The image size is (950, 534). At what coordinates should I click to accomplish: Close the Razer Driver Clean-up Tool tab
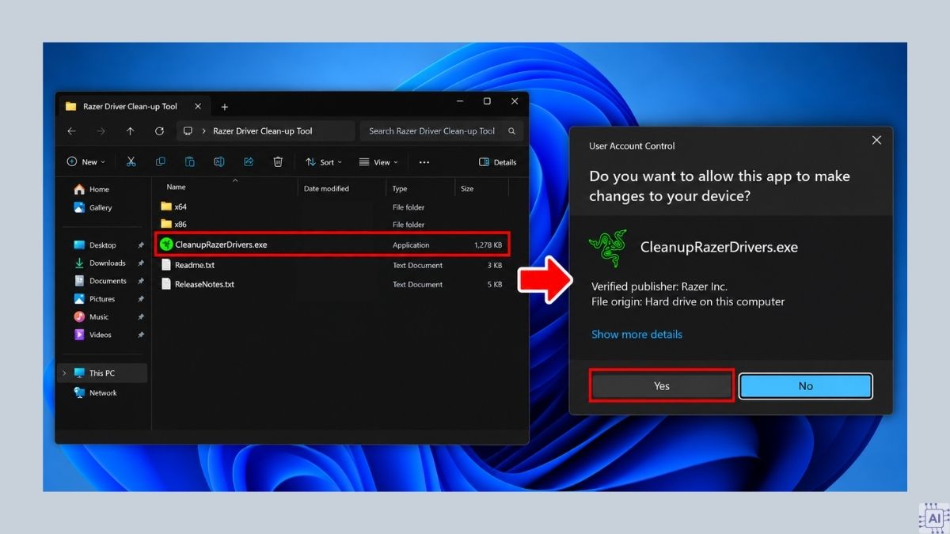198,106
